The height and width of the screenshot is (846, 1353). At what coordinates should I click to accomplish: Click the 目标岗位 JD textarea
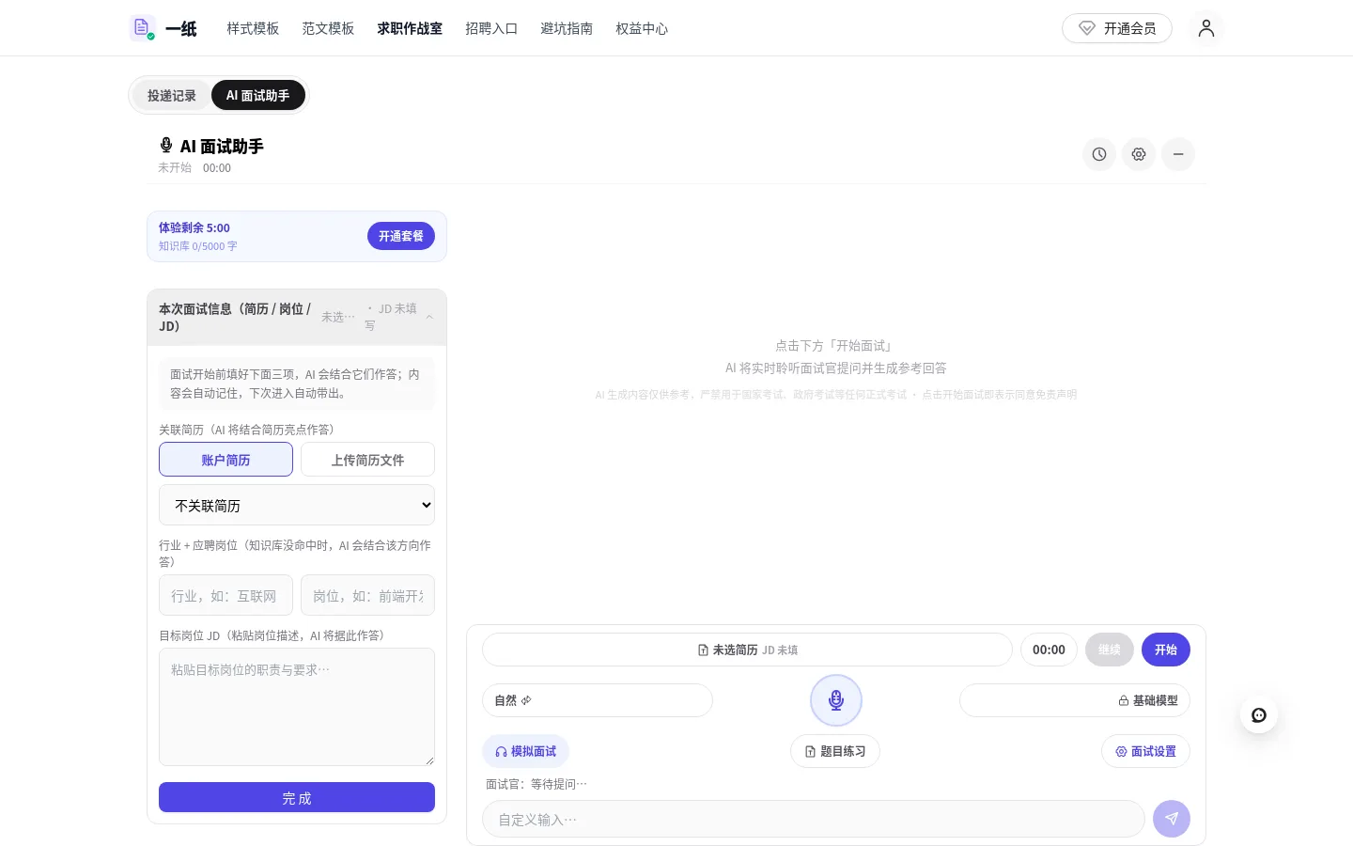[297, 707]
